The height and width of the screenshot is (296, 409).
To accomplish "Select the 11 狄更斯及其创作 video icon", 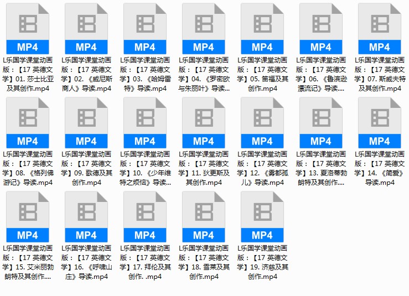I will 204,123.
